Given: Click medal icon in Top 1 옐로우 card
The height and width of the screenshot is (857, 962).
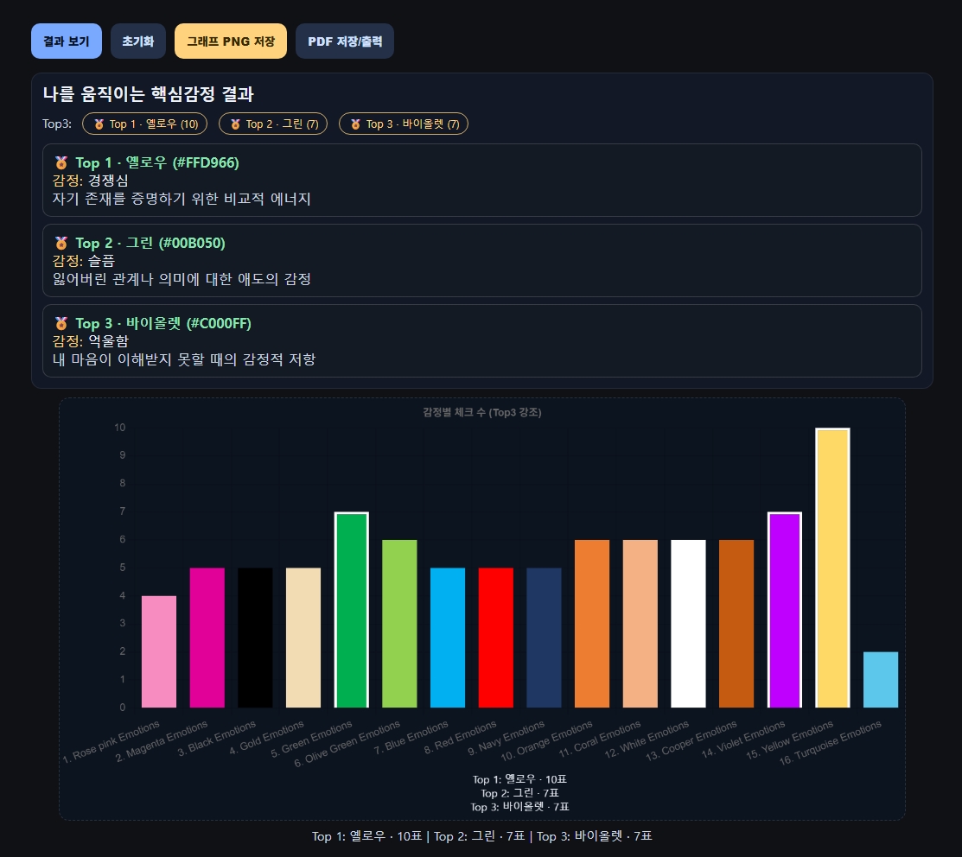Looking at the screenshot, I should point(61,162).
